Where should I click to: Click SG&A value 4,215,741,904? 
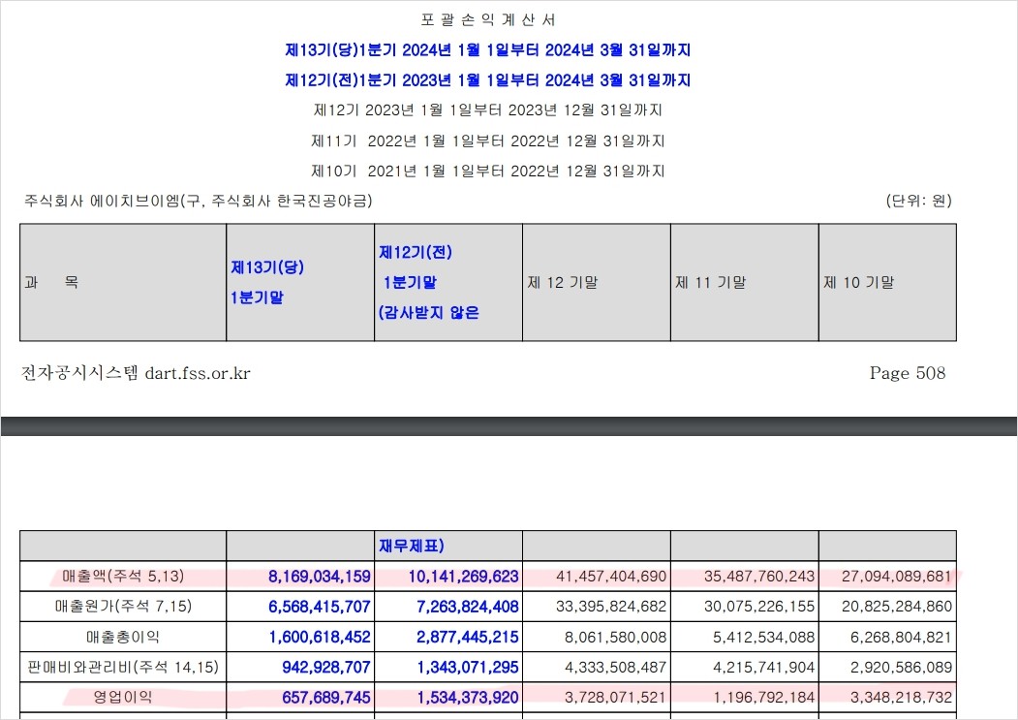pos(763,668)
